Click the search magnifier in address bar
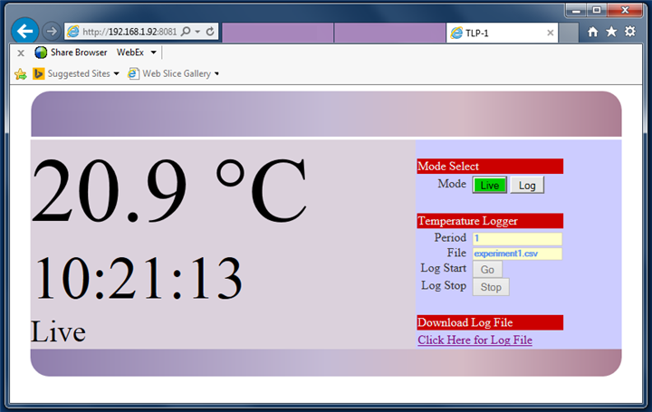The image size is (652, 412). click(186, 31)
